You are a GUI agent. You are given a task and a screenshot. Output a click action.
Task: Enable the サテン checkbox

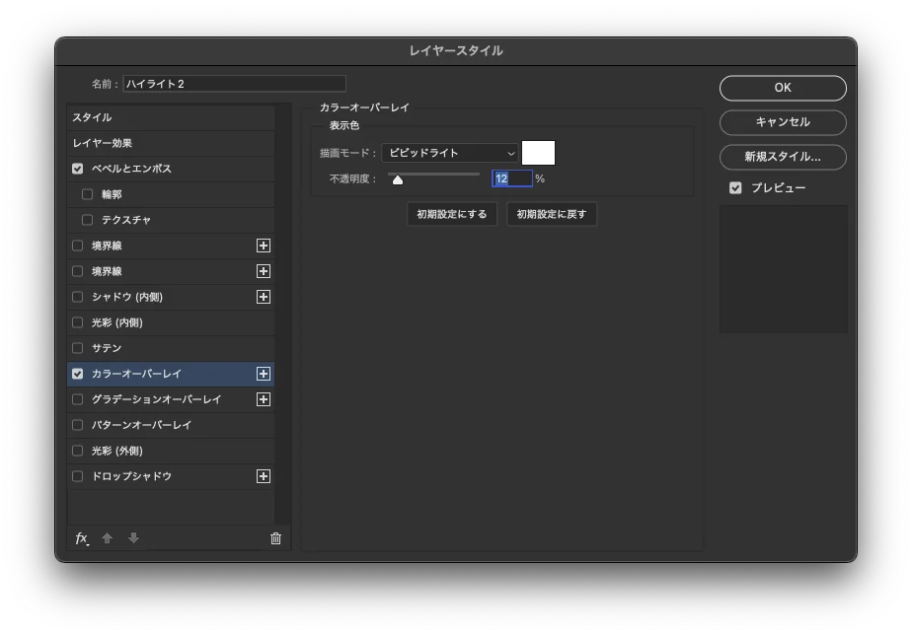[77, 348]
